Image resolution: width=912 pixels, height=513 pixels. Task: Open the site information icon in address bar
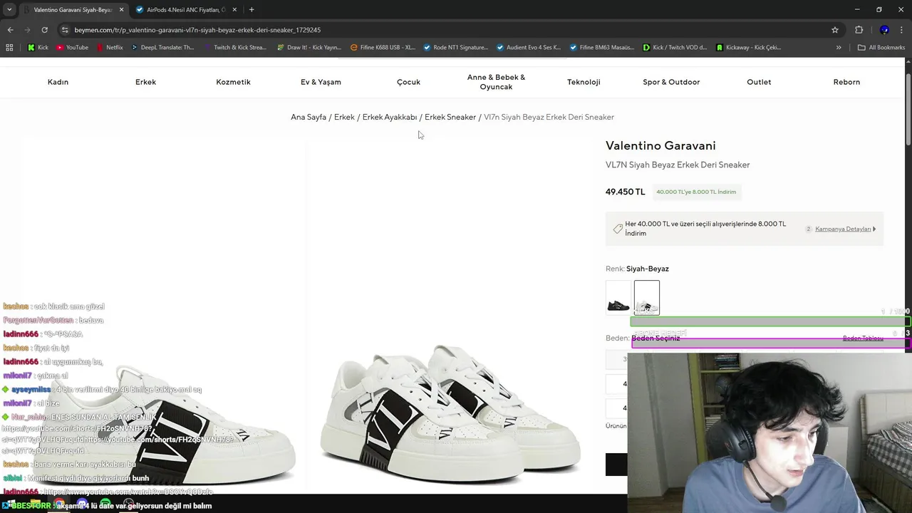[x=65, y=30]
